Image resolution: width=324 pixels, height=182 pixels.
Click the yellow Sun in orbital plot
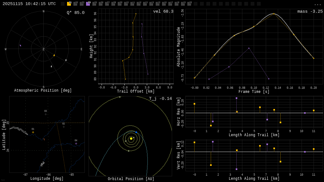(x=131, y=138)
